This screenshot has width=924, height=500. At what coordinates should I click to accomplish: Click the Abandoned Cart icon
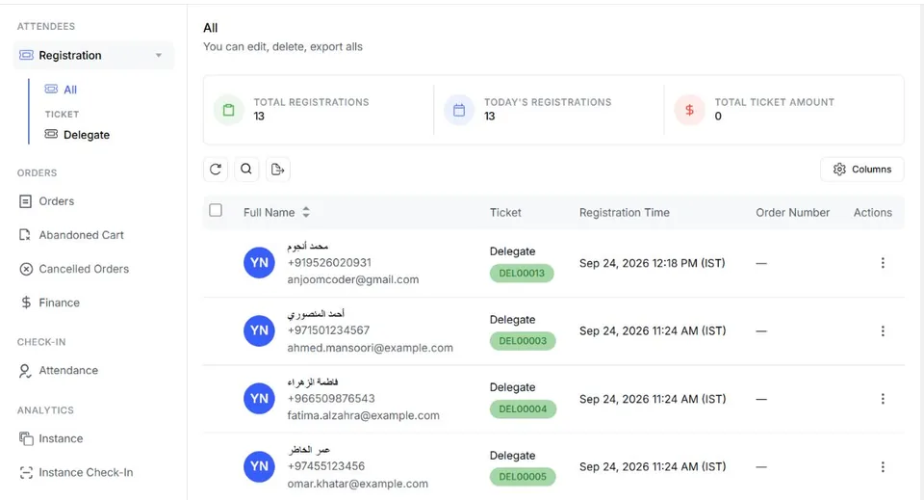click(x=25, y=235)
